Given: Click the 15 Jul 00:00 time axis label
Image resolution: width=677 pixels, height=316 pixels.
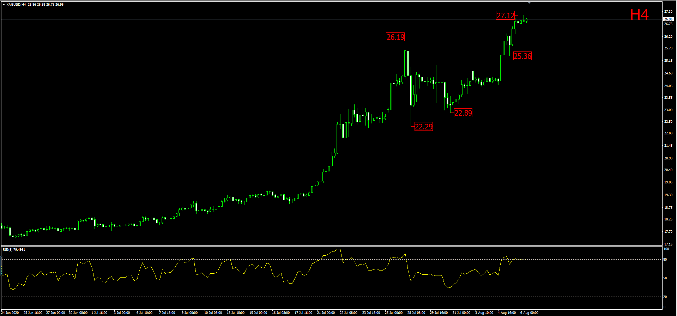Looking at the screenshot, I should (x=258, y=313).
